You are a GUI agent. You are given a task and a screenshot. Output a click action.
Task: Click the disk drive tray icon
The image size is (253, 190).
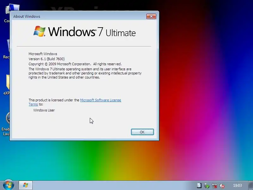click(199, 186)
